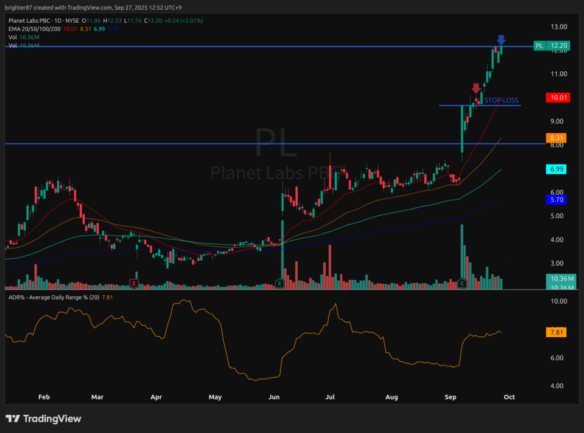Click the 11.00 price axis value
584x433 pixels.
pos(559,74)
